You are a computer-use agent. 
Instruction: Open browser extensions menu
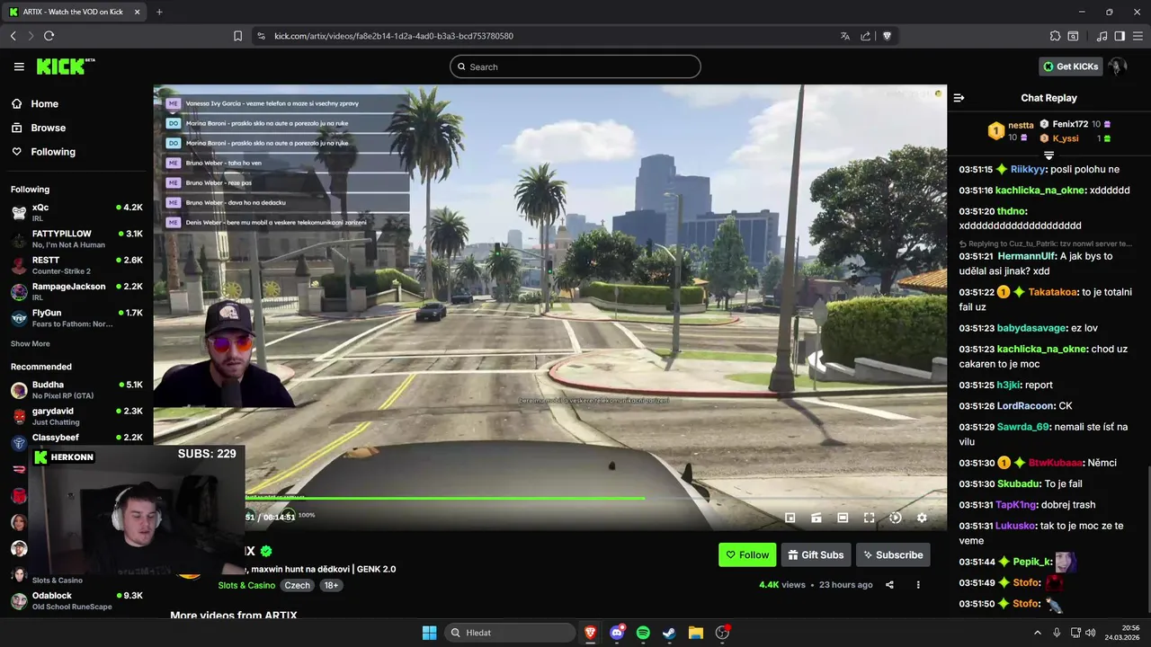point(1055,36)
